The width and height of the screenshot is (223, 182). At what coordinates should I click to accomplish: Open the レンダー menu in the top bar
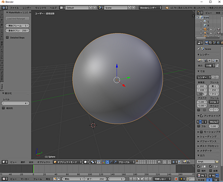[x=27, y=8]
